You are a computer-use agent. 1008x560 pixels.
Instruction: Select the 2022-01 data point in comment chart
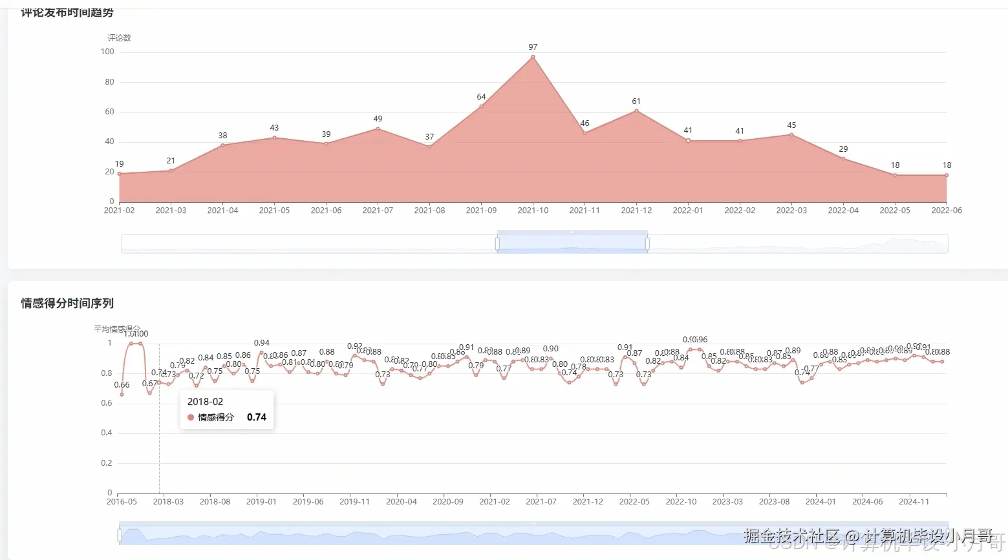pyautogui.click(x=688, y=141)
